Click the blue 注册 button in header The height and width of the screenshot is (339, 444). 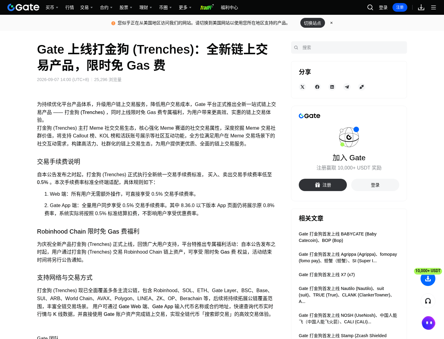coord(400,7)
